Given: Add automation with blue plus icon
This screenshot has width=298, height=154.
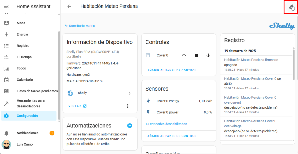Looking at the screenshot, I should tap(130, 126).
